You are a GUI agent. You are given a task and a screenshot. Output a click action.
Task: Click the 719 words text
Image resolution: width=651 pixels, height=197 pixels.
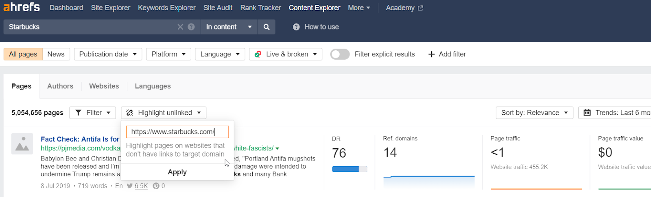(x=92, y=186)
